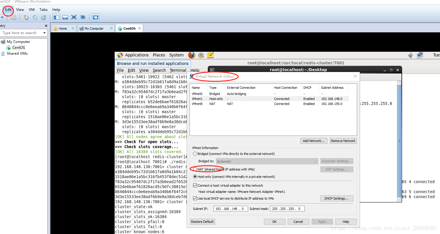Minimize the root@localhost Desktop terminal
The image size is (440, 234).
385,70
